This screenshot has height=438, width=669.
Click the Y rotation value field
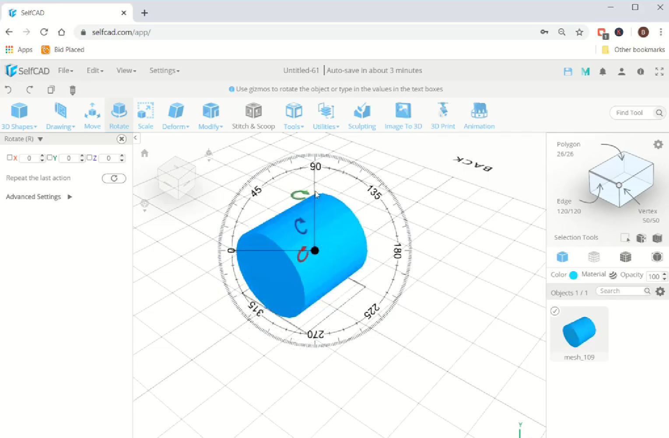(x=69, y=158)
